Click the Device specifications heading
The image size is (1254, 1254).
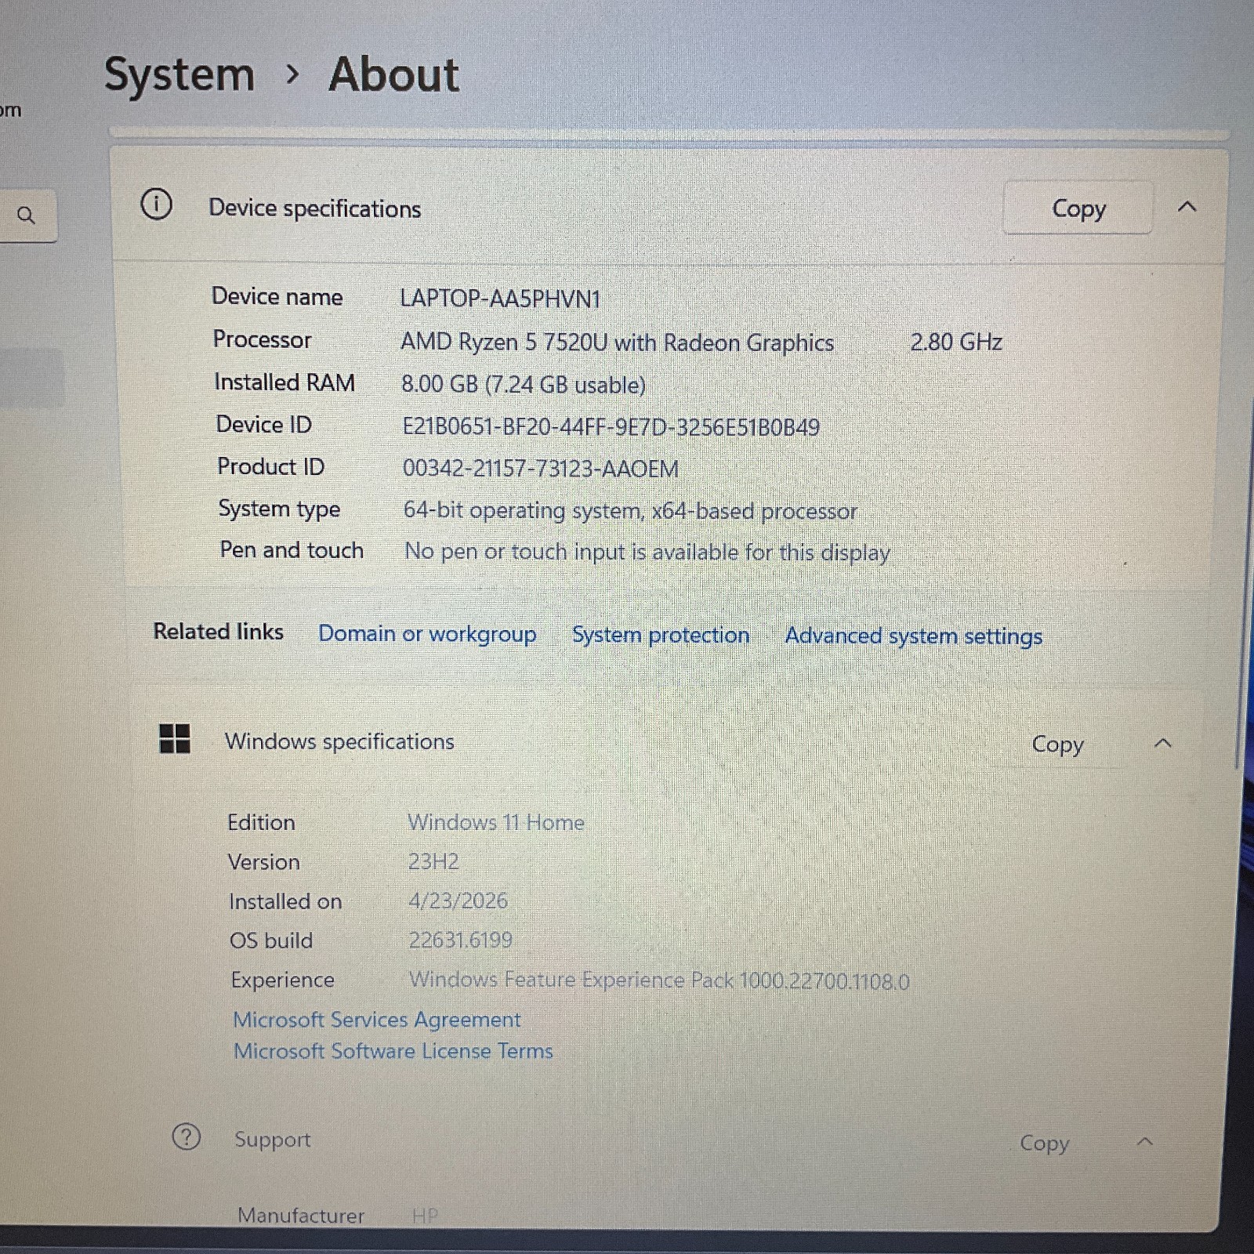click(x=314, y=208)
